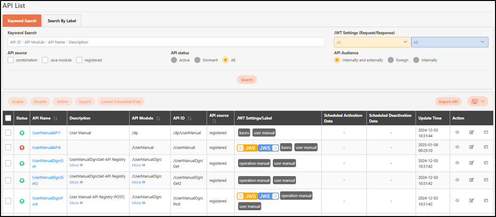This screenshot has width=496, height=217.
Task: Tick the select-all checkbox in table header
Action: (x=8, y=118)
